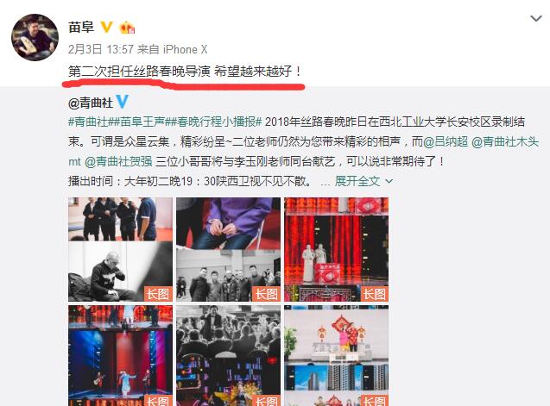Open the post options chevron menu
Image resolution: width=550 pixels, height=406 pixels.
click(x=536, y=18)
